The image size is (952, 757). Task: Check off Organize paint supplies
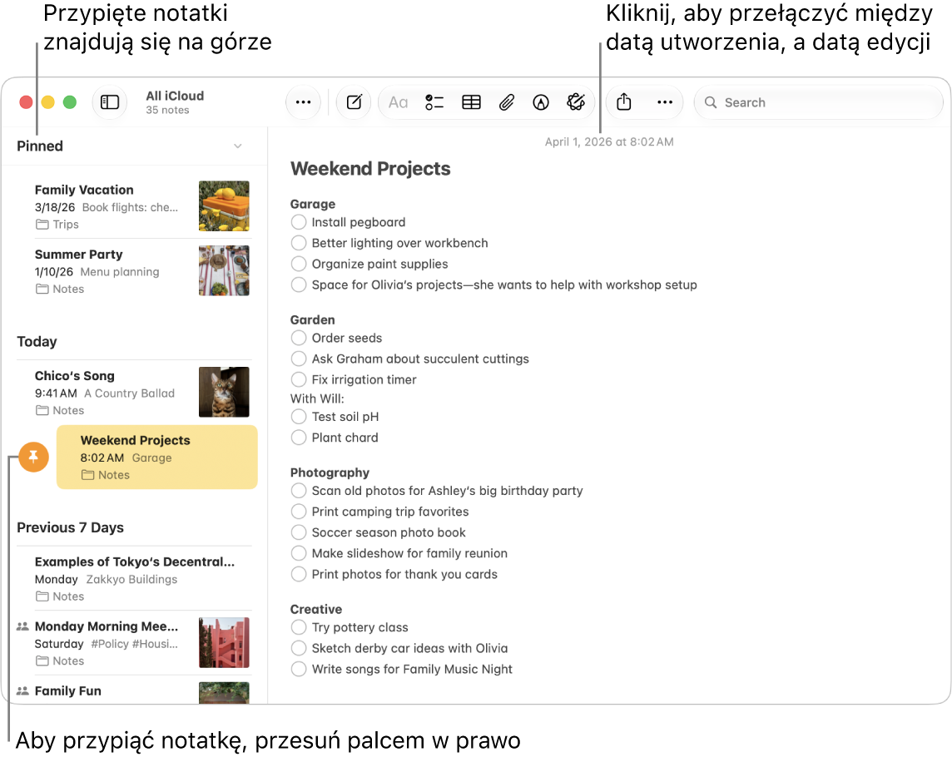[299, 264]
